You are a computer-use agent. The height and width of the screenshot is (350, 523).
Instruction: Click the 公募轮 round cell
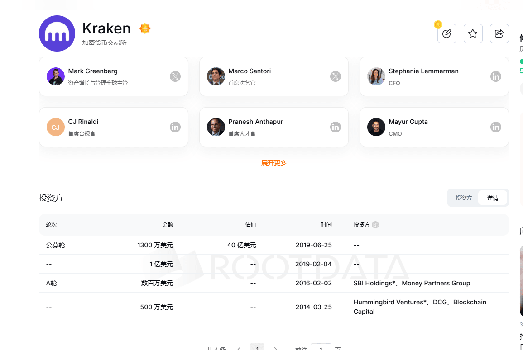pos(55,246)
